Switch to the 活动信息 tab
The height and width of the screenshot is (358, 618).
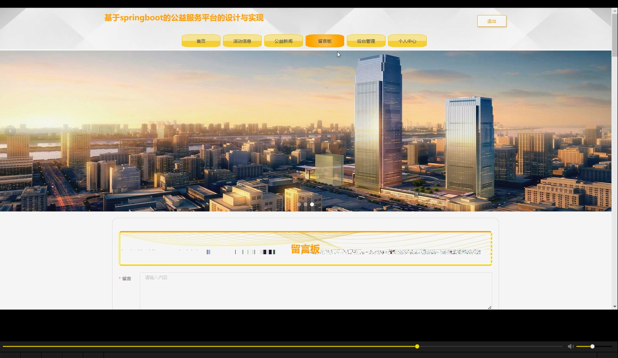click(242, 41)
